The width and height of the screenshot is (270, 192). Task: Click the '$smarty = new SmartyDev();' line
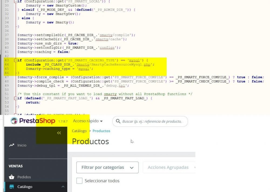point(53,14)
